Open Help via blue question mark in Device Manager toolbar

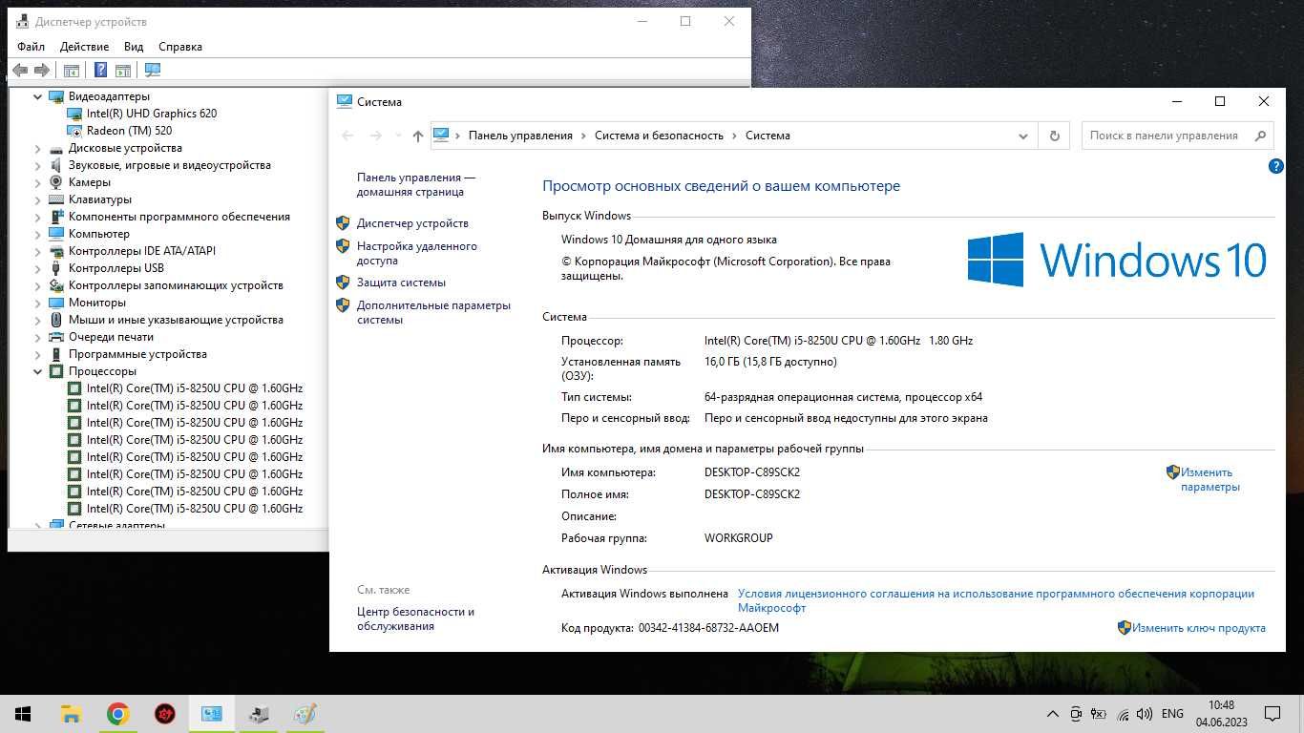coord(100,70)
